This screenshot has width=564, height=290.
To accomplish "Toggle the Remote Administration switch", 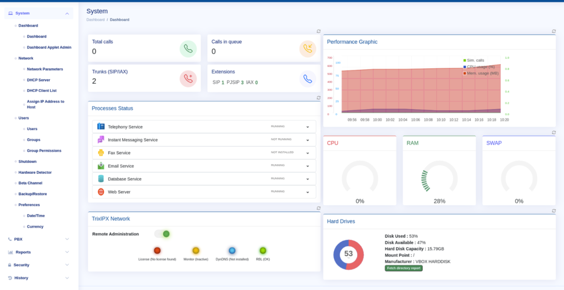I will 162,234.
